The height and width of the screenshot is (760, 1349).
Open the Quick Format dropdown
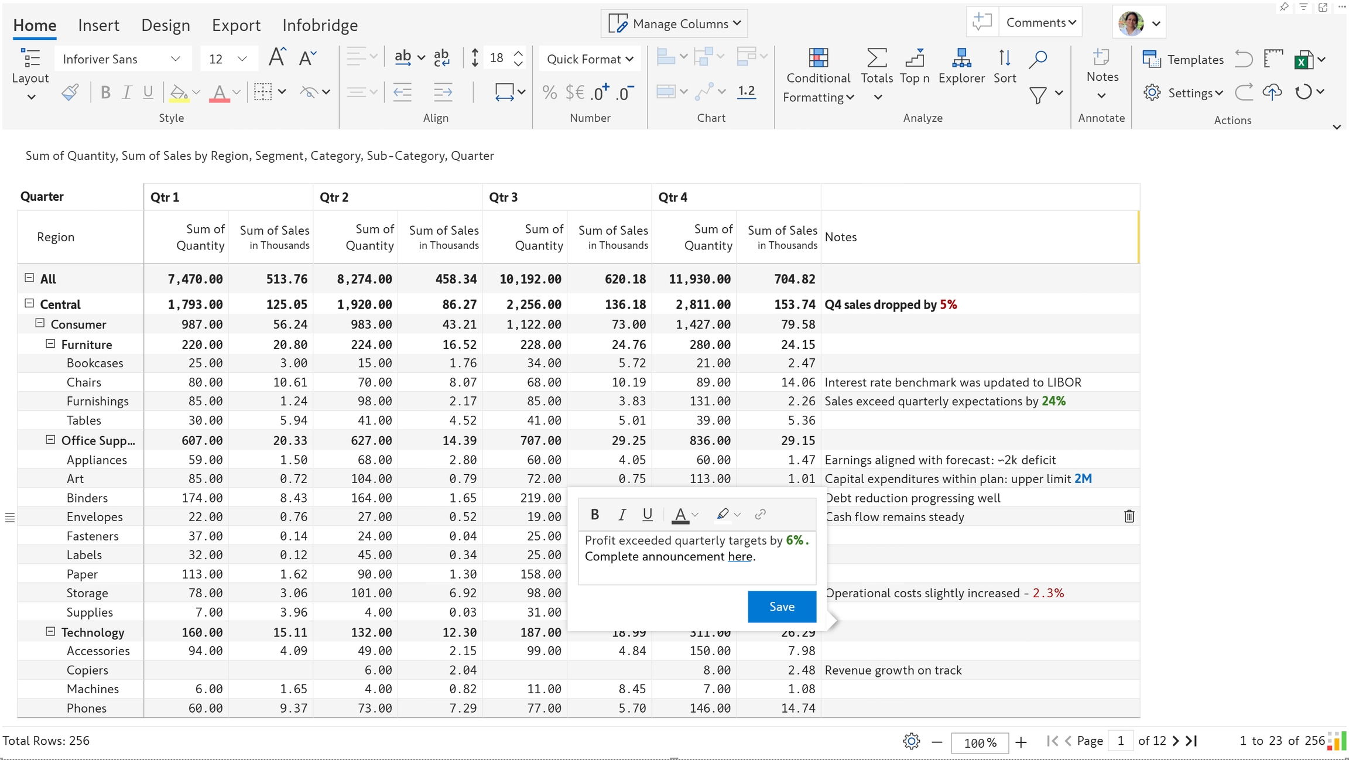(590, 59)
